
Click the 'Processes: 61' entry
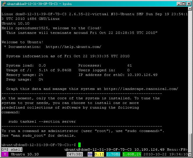[105, 65]
